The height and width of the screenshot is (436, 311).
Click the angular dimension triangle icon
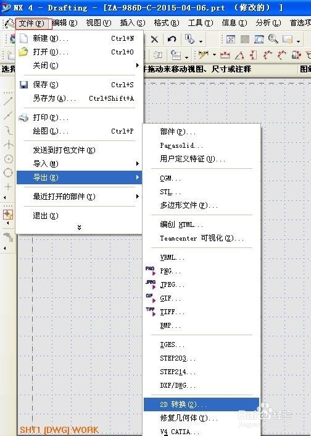[239, 56]
